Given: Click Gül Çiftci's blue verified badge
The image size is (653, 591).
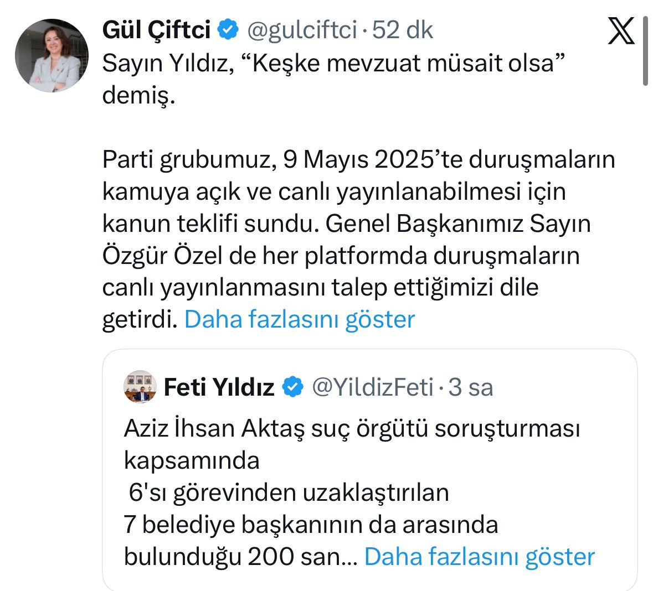Looking at the screenshot, I should [228, 29].
